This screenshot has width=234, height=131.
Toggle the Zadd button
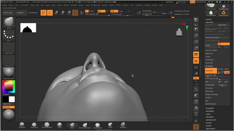point(114,11)
